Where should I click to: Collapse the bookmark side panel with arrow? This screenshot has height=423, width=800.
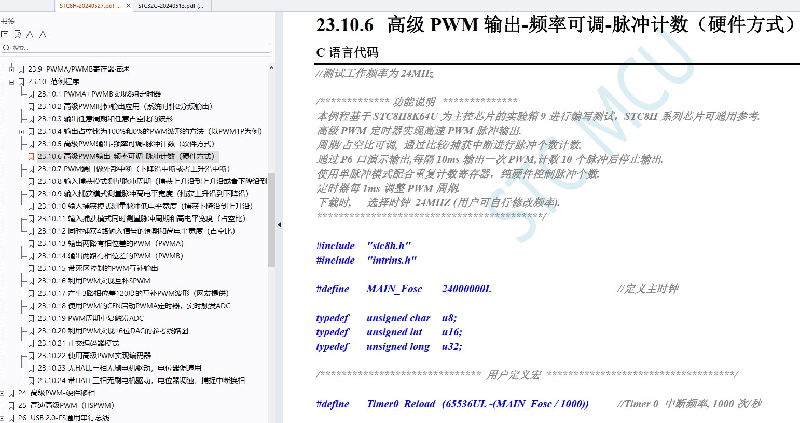point(279,225)
